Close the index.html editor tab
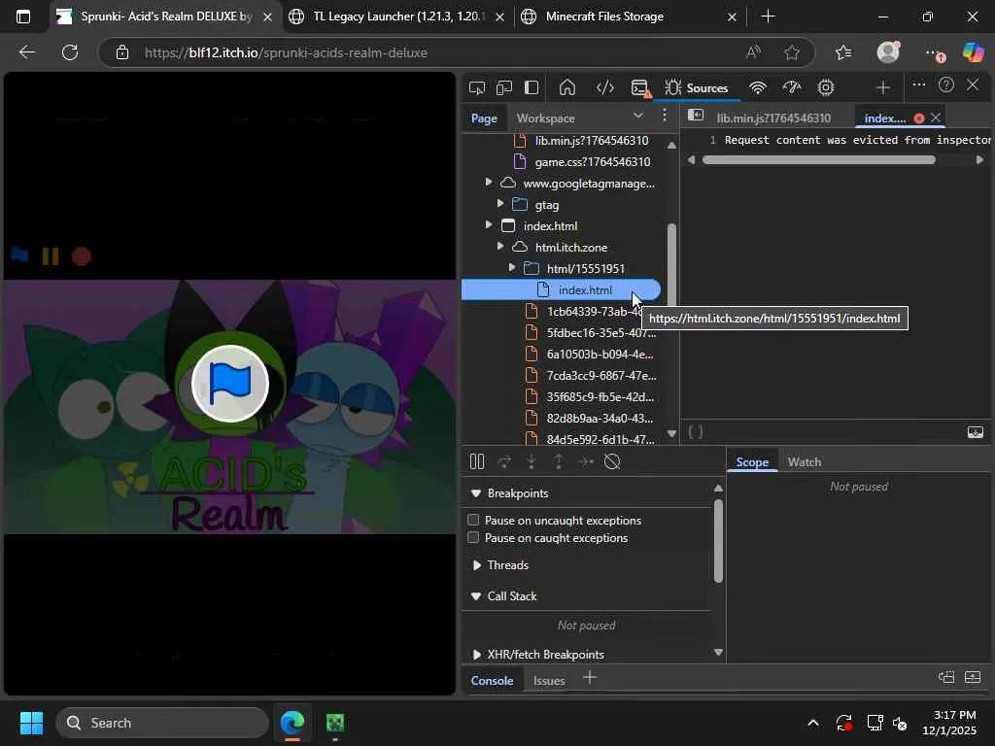This screenshot has width=995, height=746. point(936,118)
